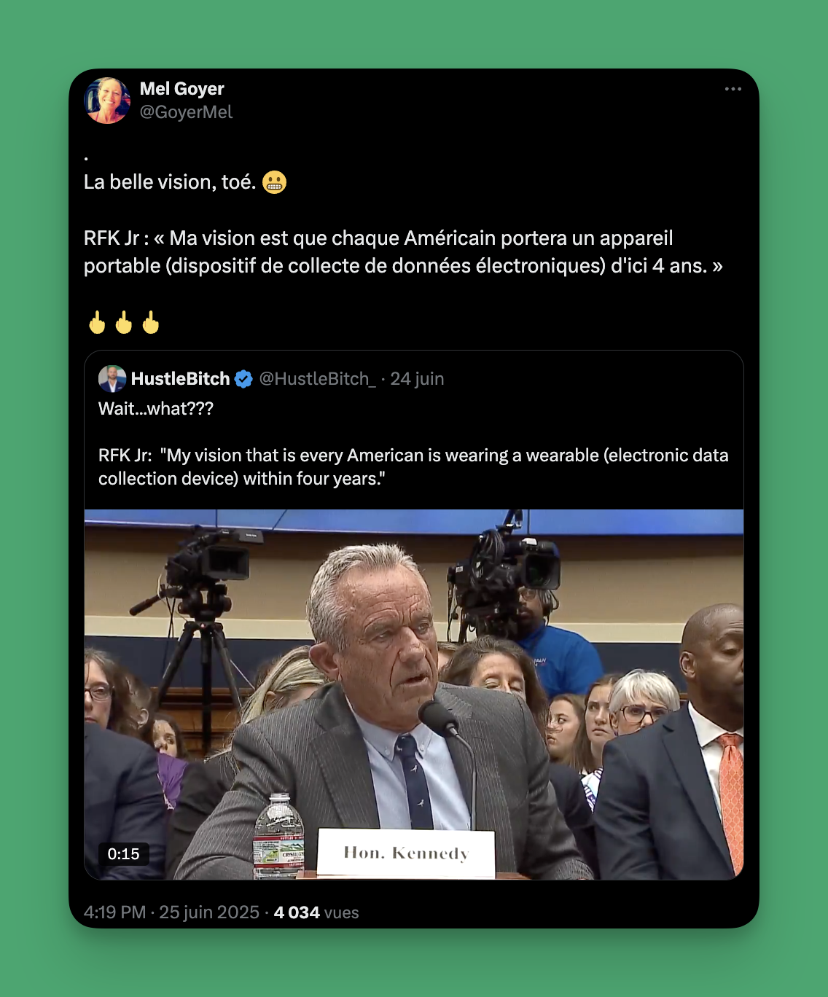828x997 pixels.
Task: Click the 0:15 video duration badge
Action: coord(123,854)
